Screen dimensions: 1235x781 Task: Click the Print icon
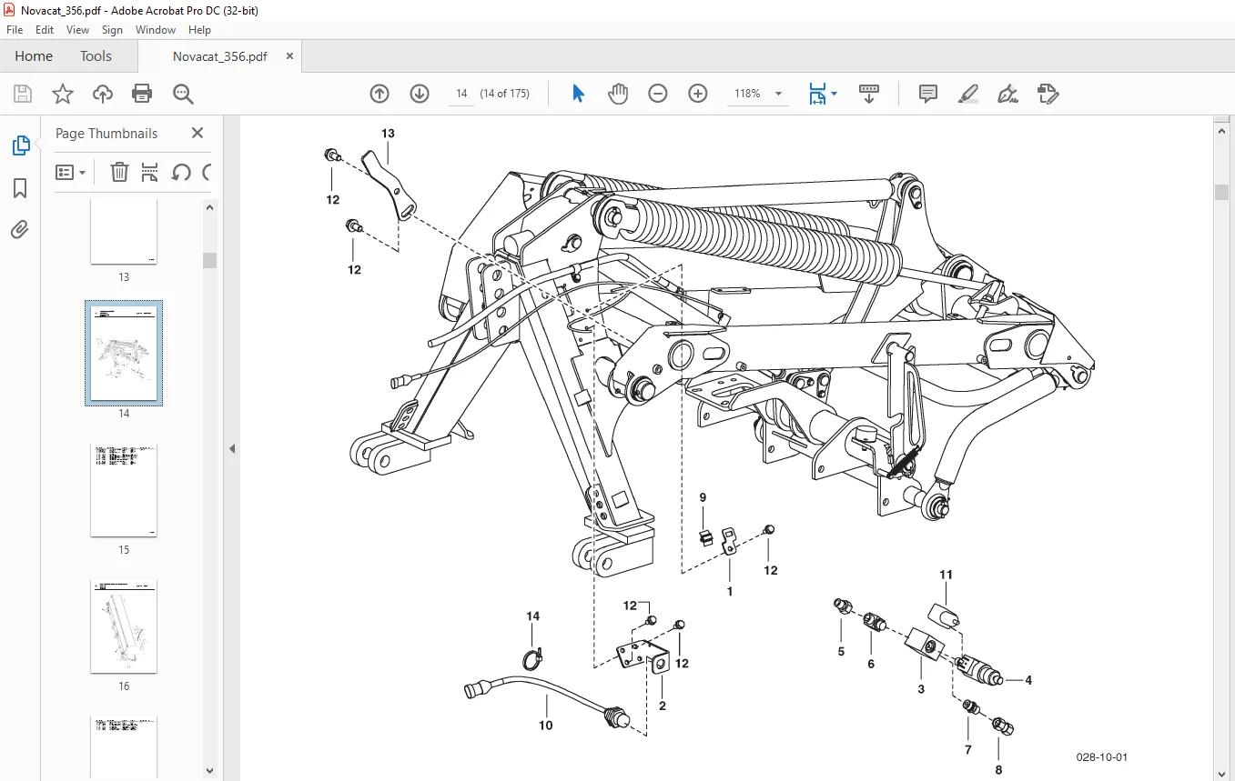[x=142, y=94]
